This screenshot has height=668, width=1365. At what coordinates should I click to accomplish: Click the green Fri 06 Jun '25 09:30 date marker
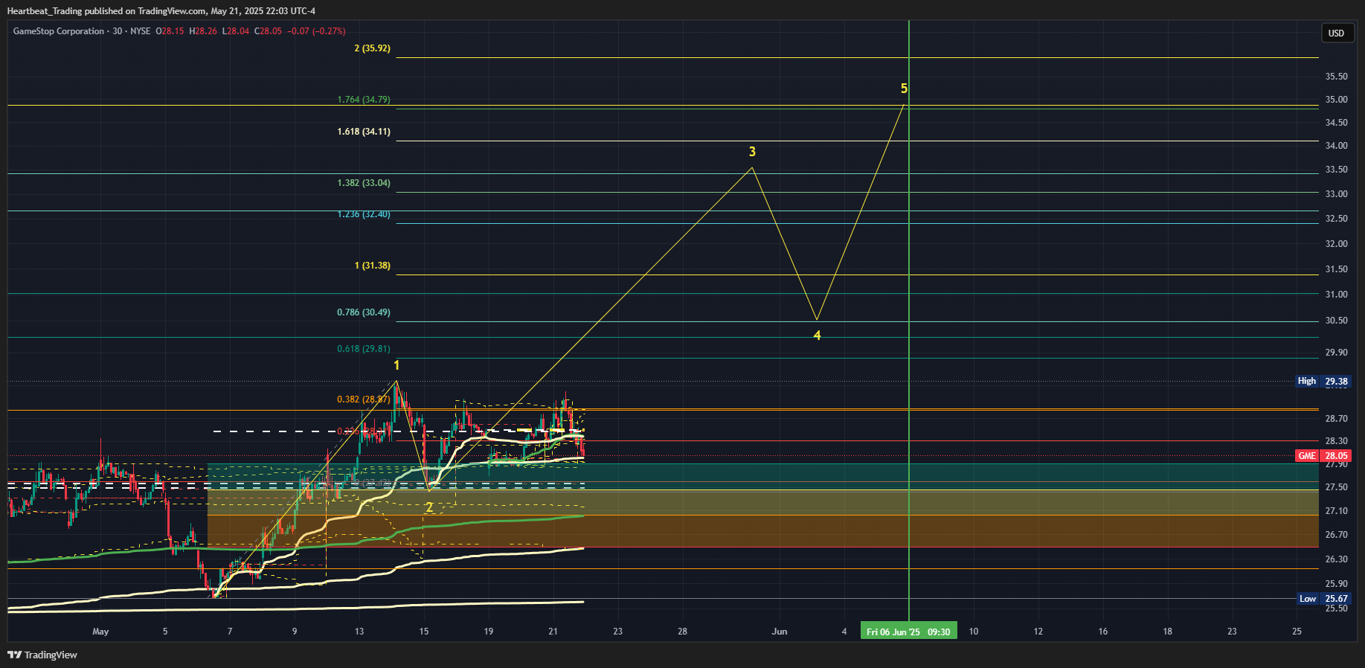tap(908, 632)
